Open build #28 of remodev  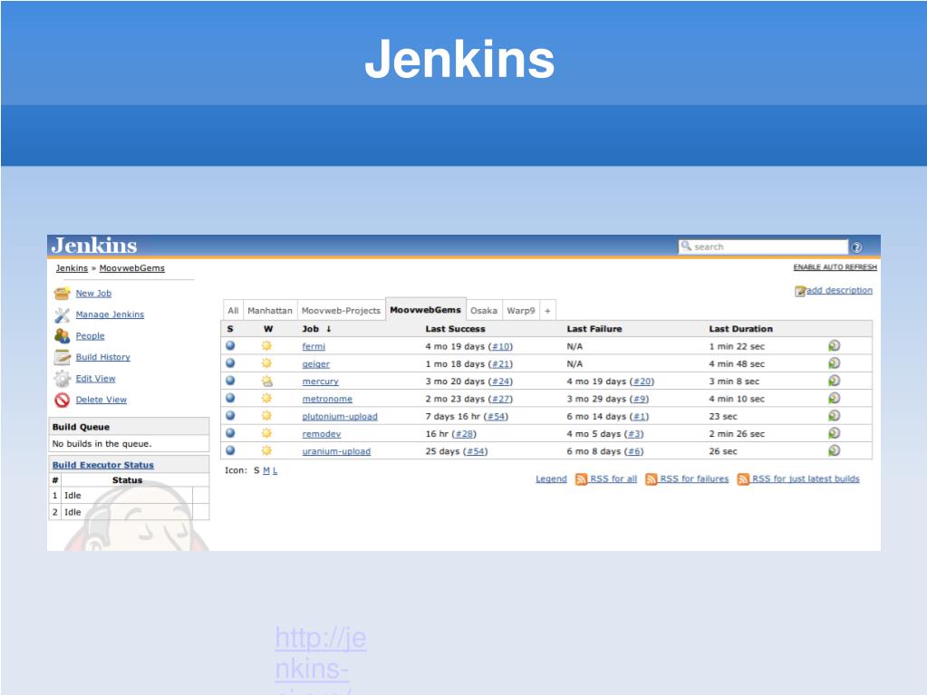pyautogui.click(x=464, y=434)
